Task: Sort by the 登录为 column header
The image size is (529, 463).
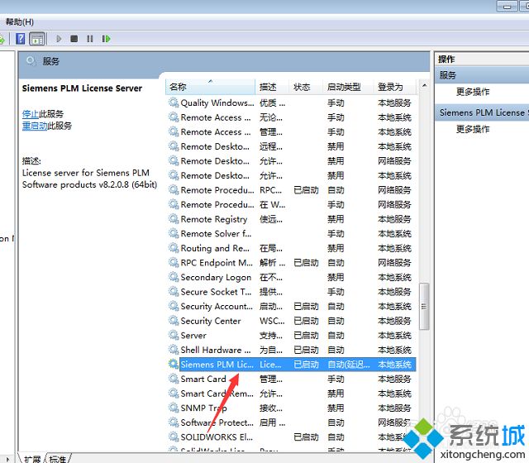Action: [395, 87]
